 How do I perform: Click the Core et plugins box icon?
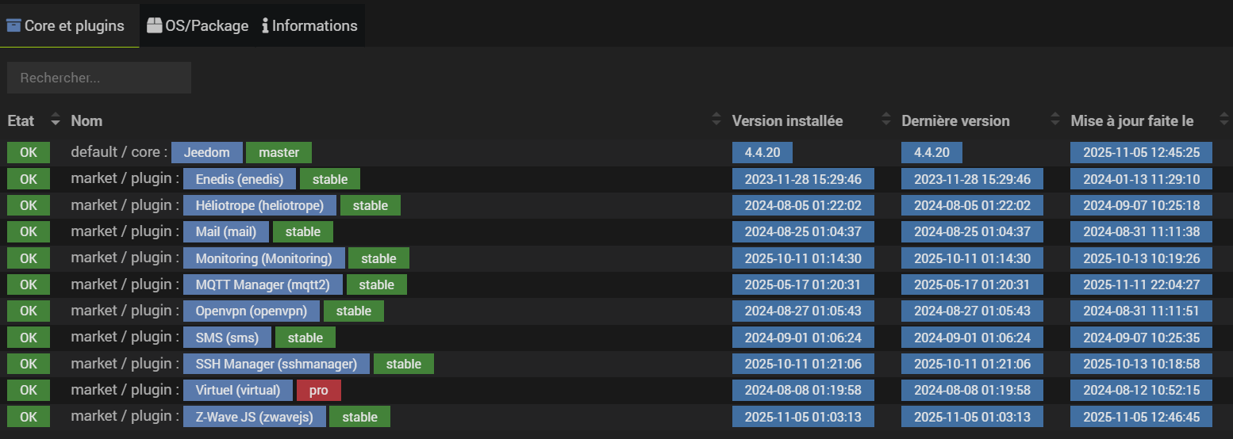coord(13,25)
